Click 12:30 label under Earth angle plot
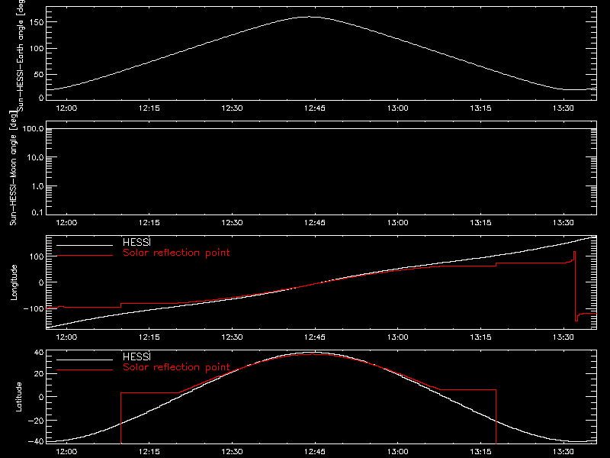The width and height of the screenshot is (610, 458). coord(232,108)
